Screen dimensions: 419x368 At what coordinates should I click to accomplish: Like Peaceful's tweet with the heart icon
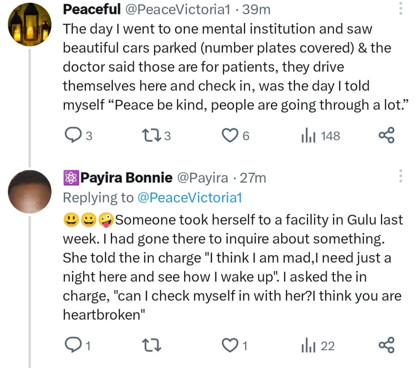230,135
